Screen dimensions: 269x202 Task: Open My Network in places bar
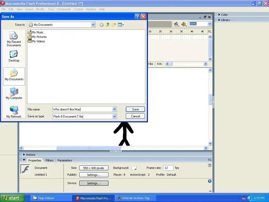(x=14, y=112)
